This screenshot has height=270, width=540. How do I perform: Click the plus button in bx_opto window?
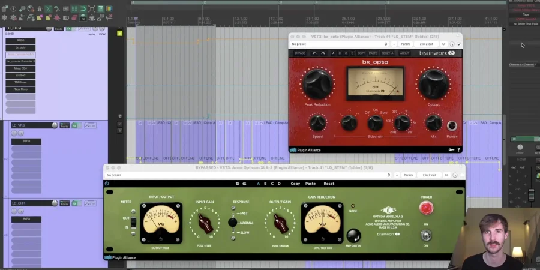point(394,44)
